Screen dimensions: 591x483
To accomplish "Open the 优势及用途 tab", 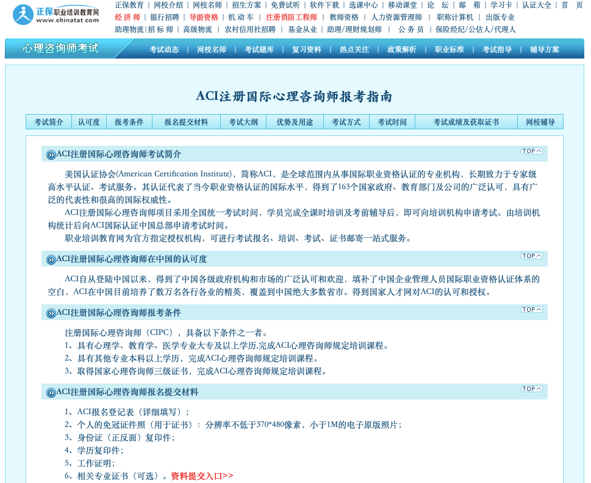I will pyautogui.click(x=295, y=122).
